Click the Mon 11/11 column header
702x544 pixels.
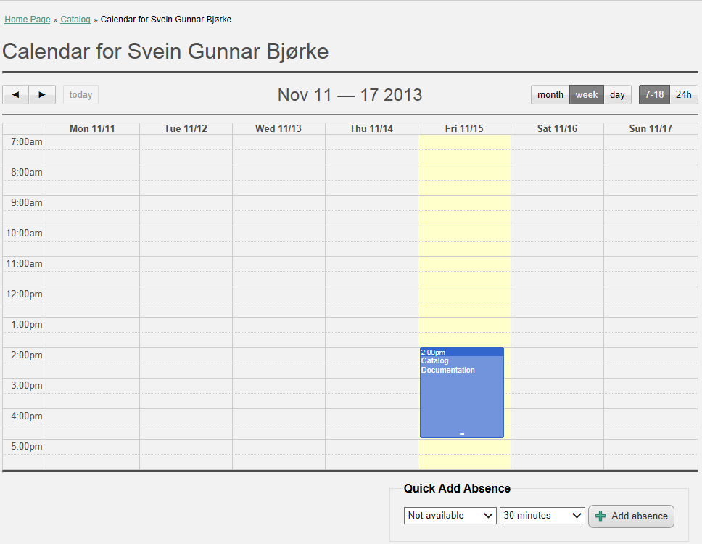(92, 129)
